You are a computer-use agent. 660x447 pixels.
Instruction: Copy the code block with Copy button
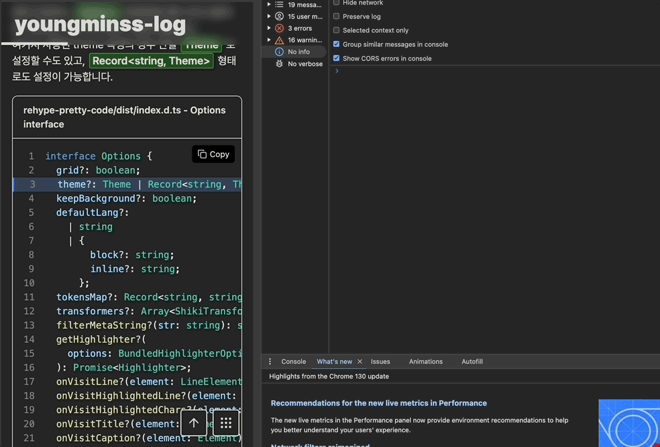click(x=213, y=154)
